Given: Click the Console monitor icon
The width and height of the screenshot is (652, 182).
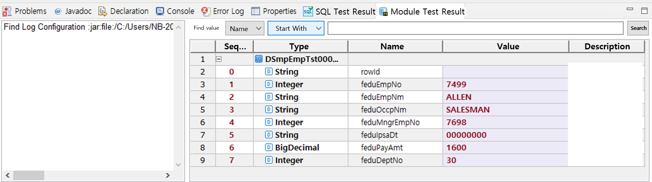Looking at the screenshot, I should coord(160,11).
